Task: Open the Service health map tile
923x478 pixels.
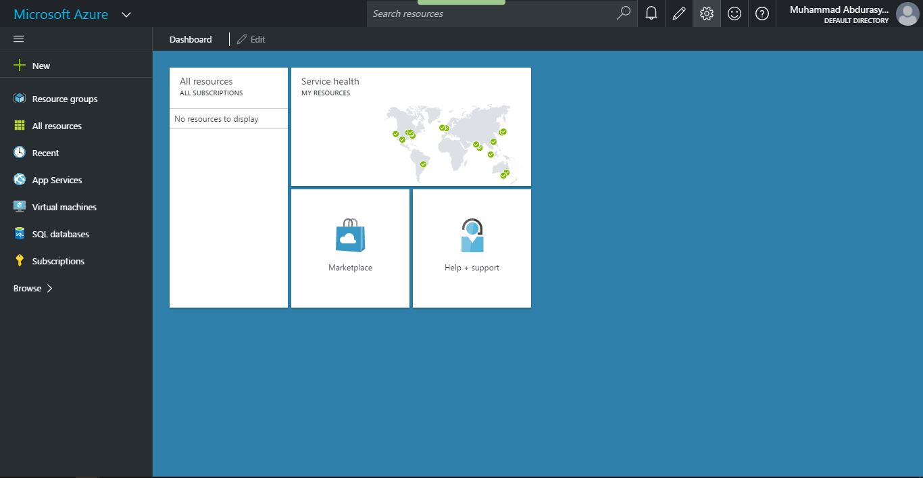Action: pyautogui.click(x=411, y=126)
